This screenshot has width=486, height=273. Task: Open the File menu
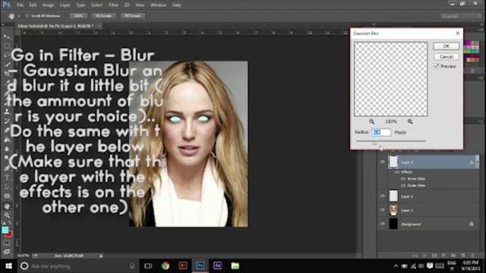click(21, 5)
